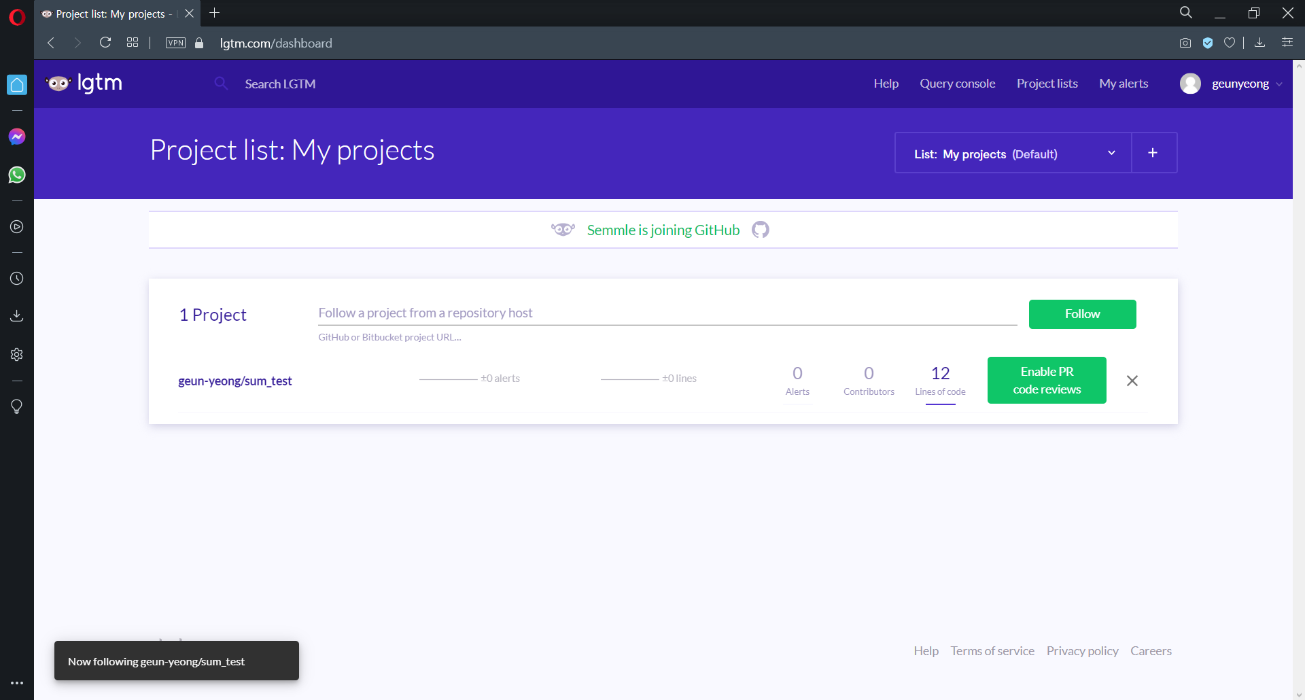Expand the List: My projects dropdown
Screen dimensions: 1305x700
1013,153
